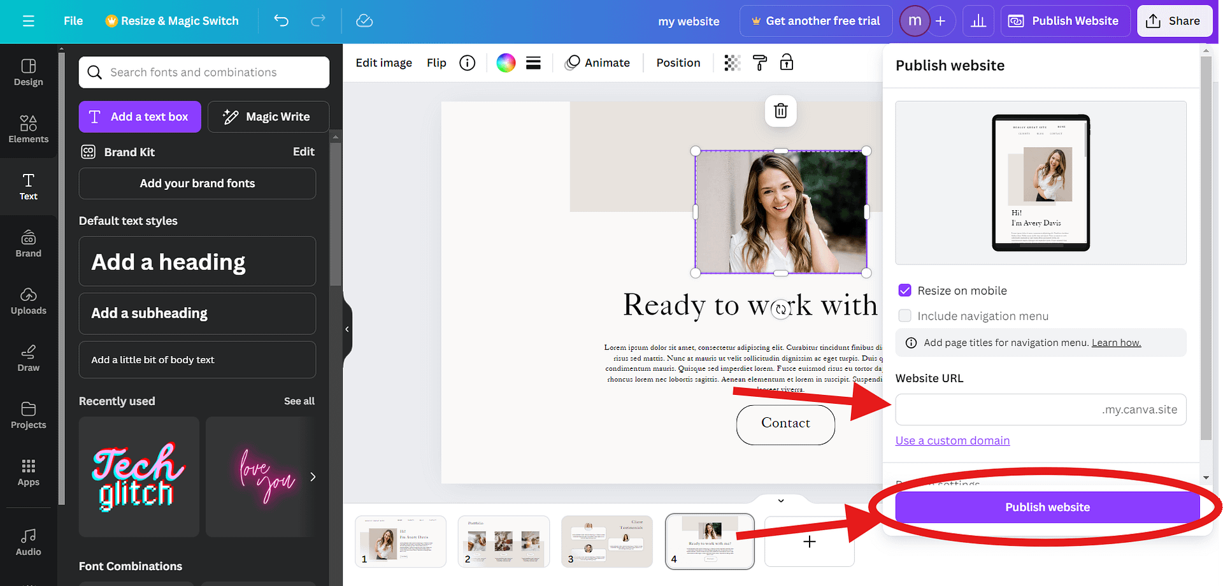Open the rainbow color picker wheel
This screenshot has width=1223, height=586.
[505, 62]
